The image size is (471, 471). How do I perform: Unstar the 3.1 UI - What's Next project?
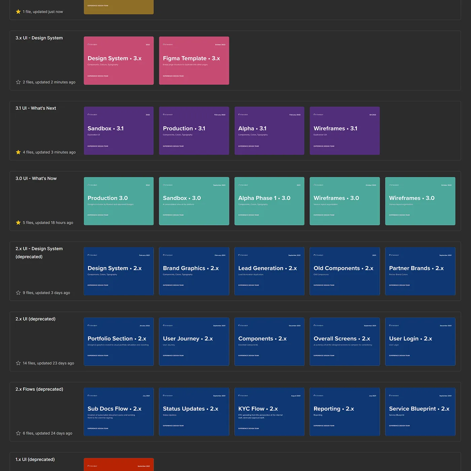(x=18, y=152)
